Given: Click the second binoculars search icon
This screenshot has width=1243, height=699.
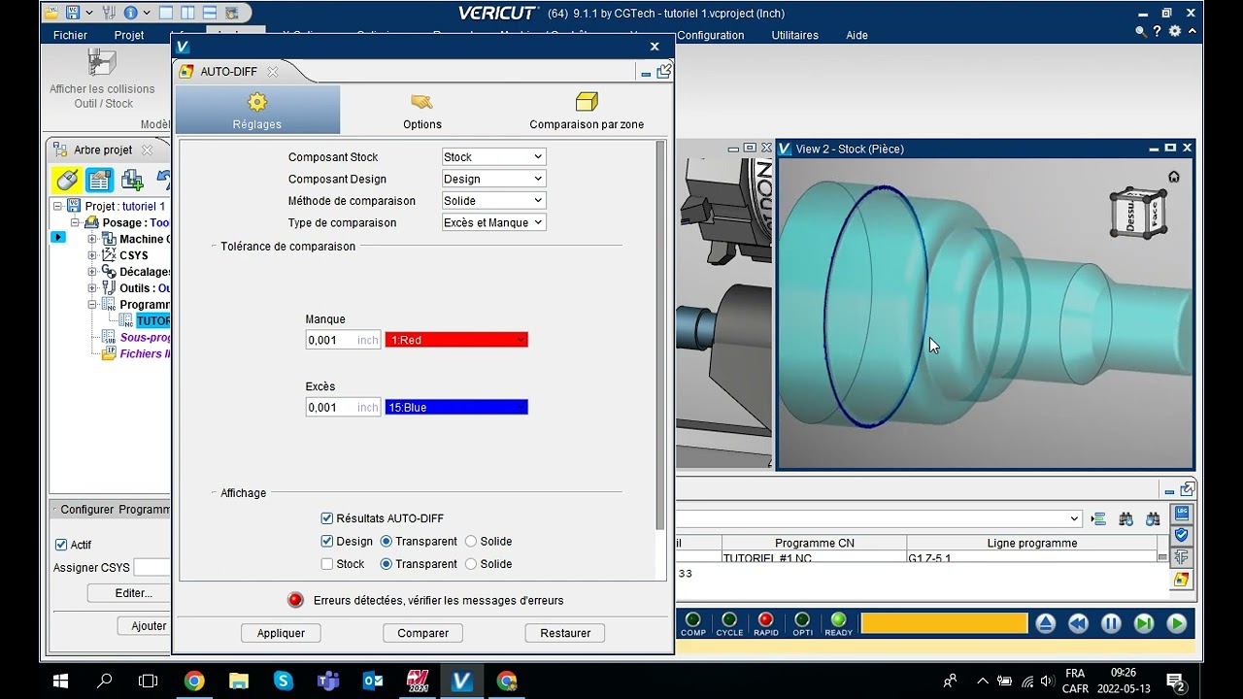Looking at the screenshot, I should 1153,519.
